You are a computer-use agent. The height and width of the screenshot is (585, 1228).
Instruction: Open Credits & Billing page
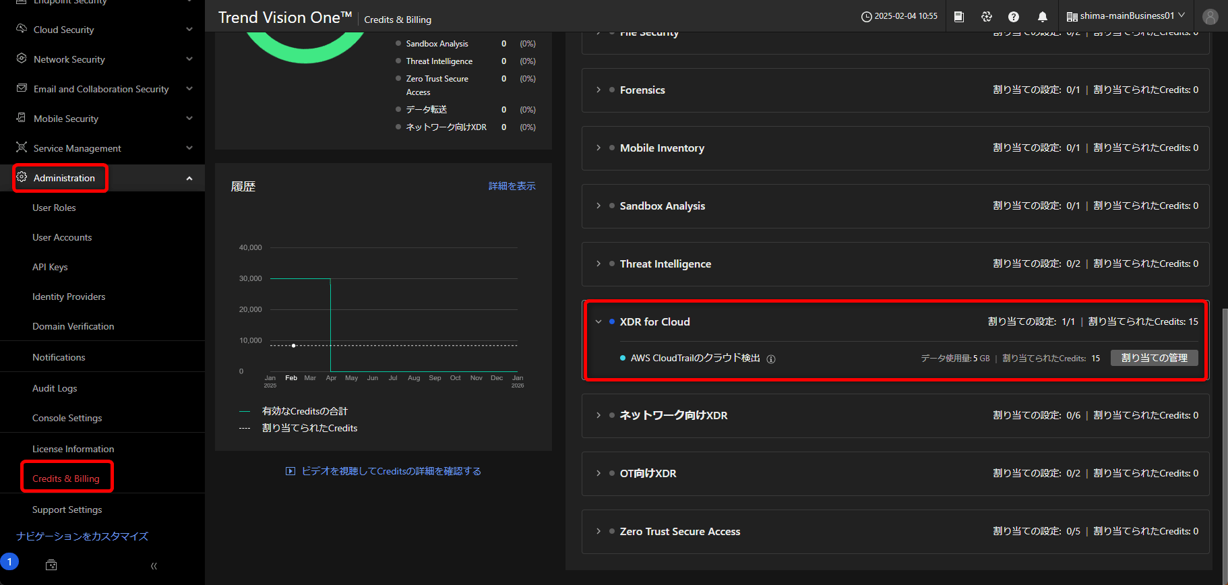[66, 479]
